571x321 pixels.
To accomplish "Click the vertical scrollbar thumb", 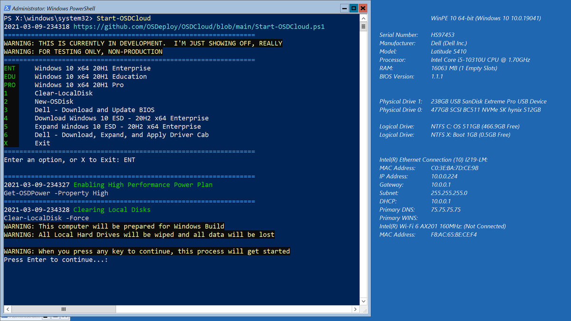I will [x=364, y=27].
